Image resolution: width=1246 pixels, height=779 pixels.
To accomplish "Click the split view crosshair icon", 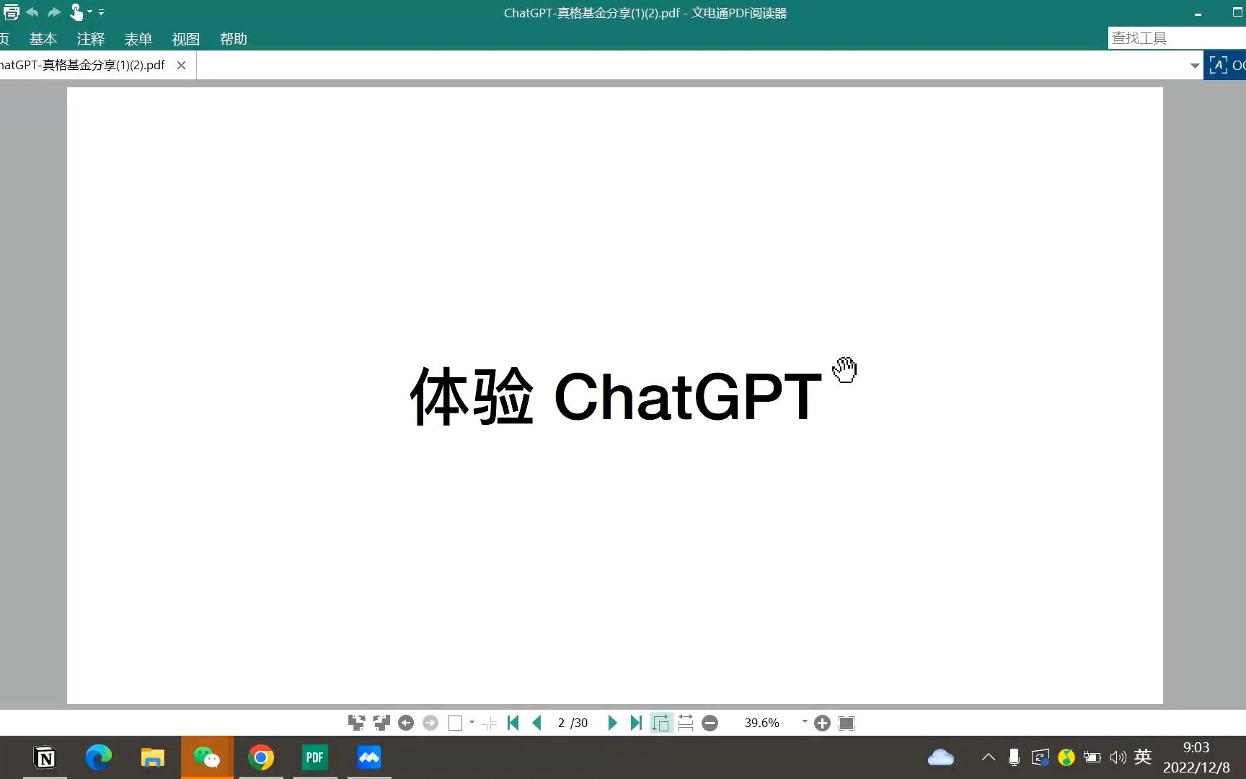I will [490, 723].
